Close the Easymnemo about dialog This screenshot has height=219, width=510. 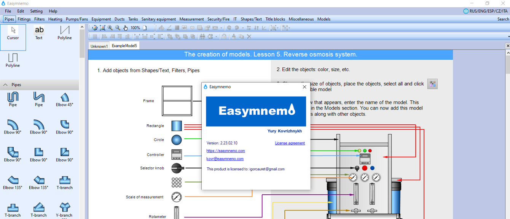(x=304, y=87)
